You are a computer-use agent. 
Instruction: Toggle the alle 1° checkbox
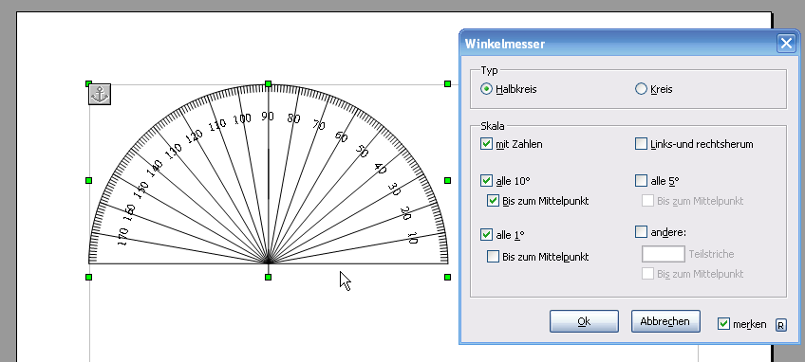pyautogui.click(x=486, y=235)
